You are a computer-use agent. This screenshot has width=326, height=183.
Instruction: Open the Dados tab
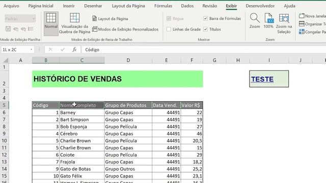point(187,6)
